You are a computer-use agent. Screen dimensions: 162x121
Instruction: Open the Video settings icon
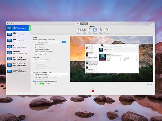click(79, 30)
